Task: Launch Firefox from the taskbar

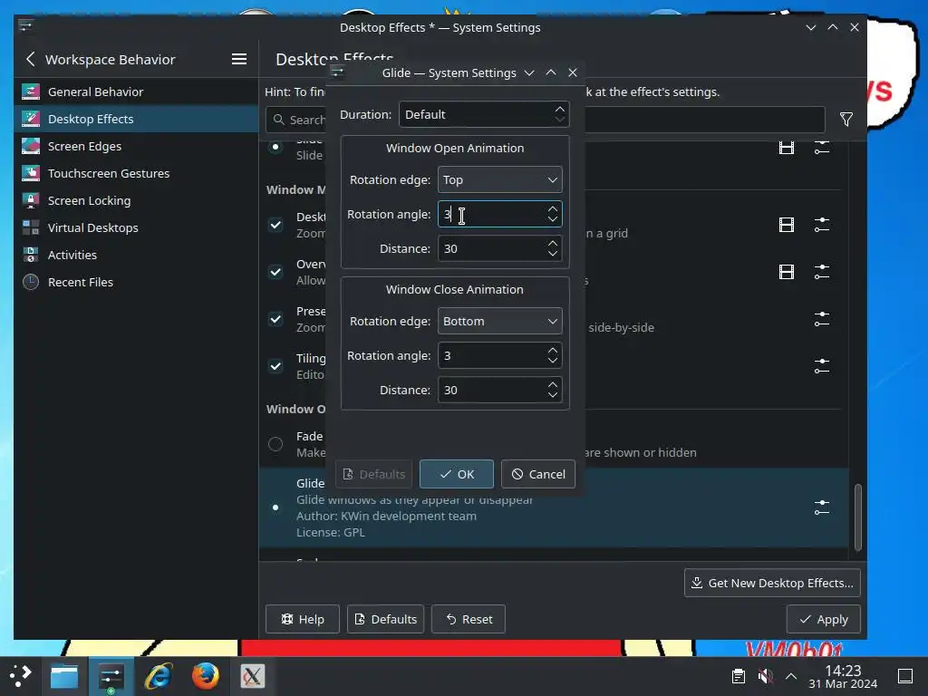Action: point(205,675)
